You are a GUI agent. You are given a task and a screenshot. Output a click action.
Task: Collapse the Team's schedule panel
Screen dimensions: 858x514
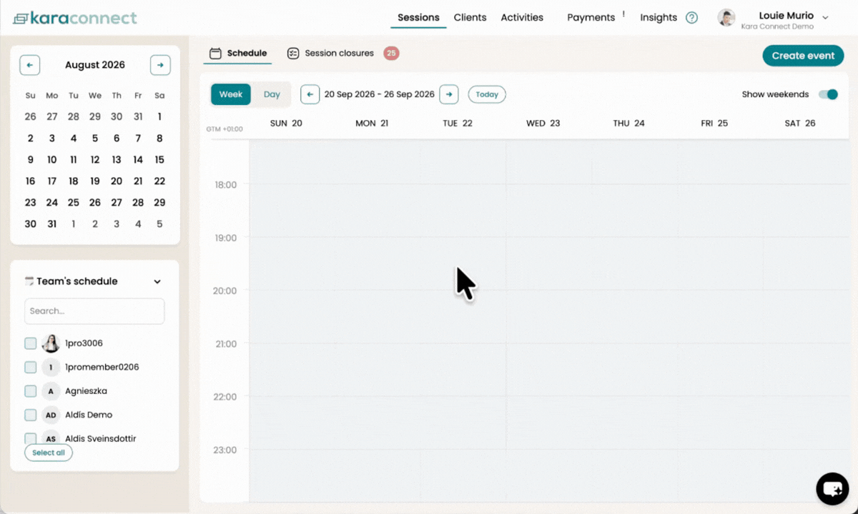tap(157, 282)
